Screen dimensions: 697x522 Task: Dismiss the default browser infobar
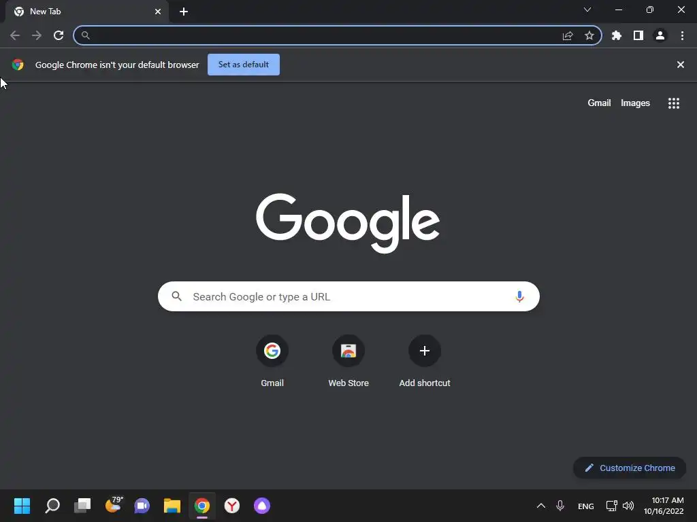click(x=681, y=65)
